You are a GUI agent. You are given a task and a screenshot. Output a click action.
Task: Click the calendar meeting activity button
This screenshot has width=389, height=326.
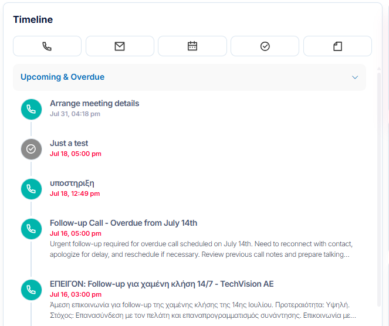pyautogui.click(x=192, y=46)
